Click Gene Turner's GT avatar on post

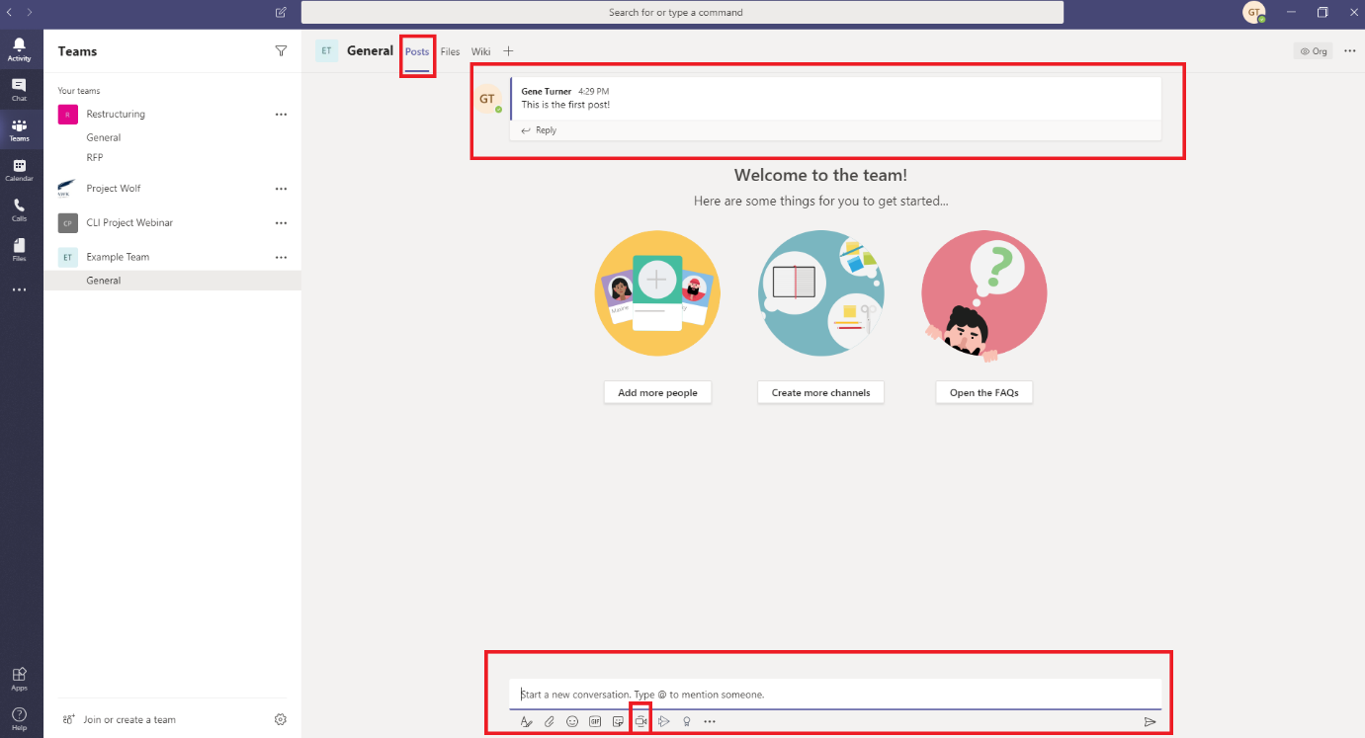486,99
